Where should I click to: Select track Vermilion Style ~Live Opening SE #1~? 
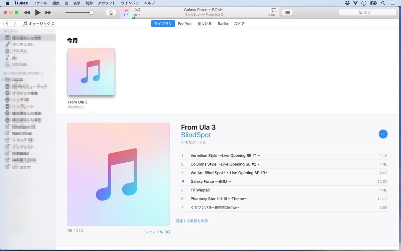284,156
